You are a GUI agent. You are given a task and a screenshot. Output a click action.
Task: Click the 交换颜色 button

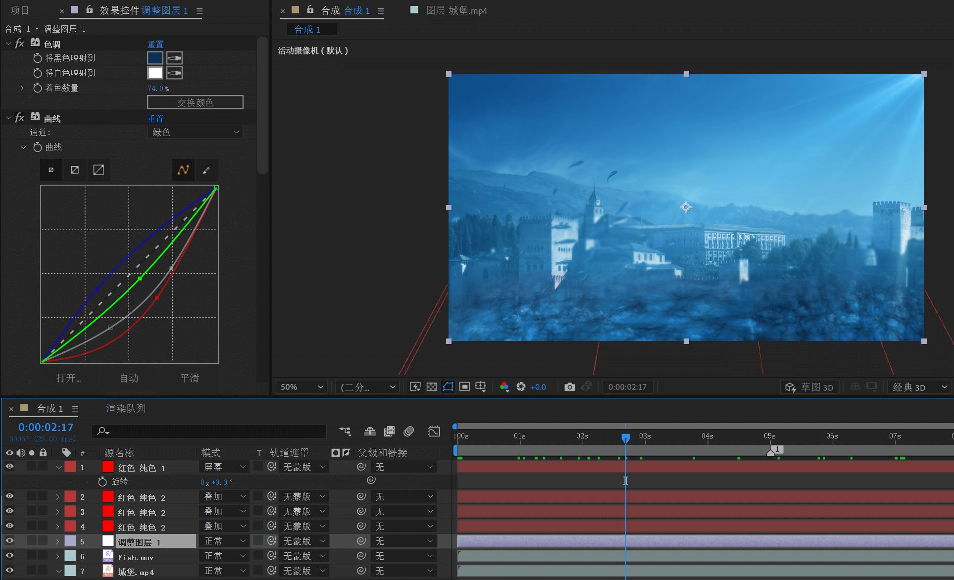(x=195, y=102)
